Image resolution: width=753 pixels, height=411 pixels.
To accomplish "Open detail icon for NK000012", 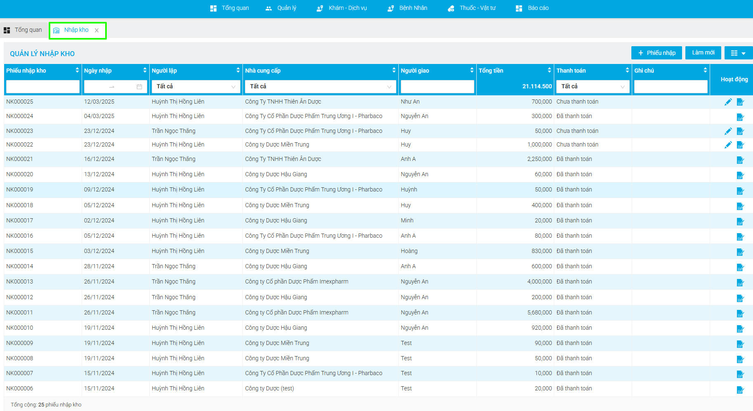I will (x=740, y=298).
